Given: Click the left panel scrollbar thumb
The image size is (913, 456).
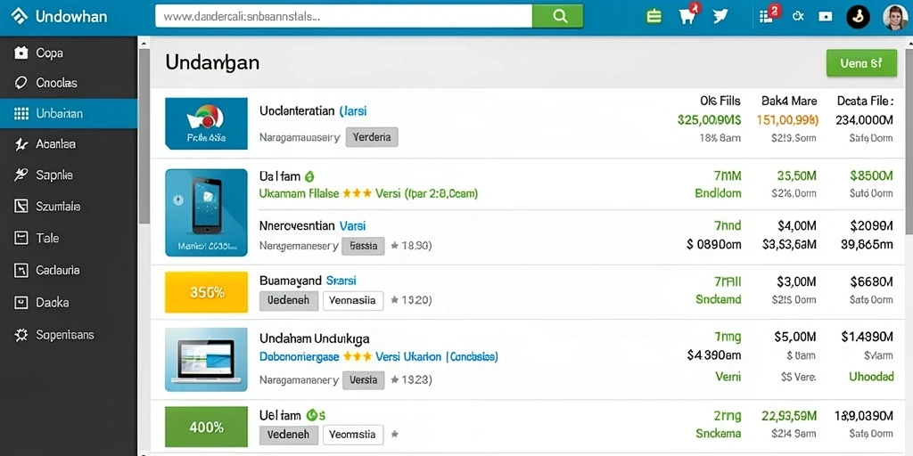Looking at the screenshot, I should tap(144, 136).
